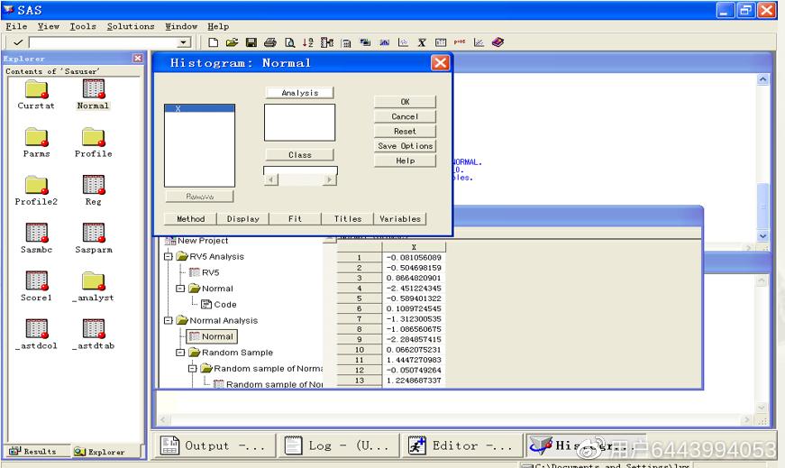Click the New document toolbar icon
This screenshot has height=468, width=785.
point(213,42)
